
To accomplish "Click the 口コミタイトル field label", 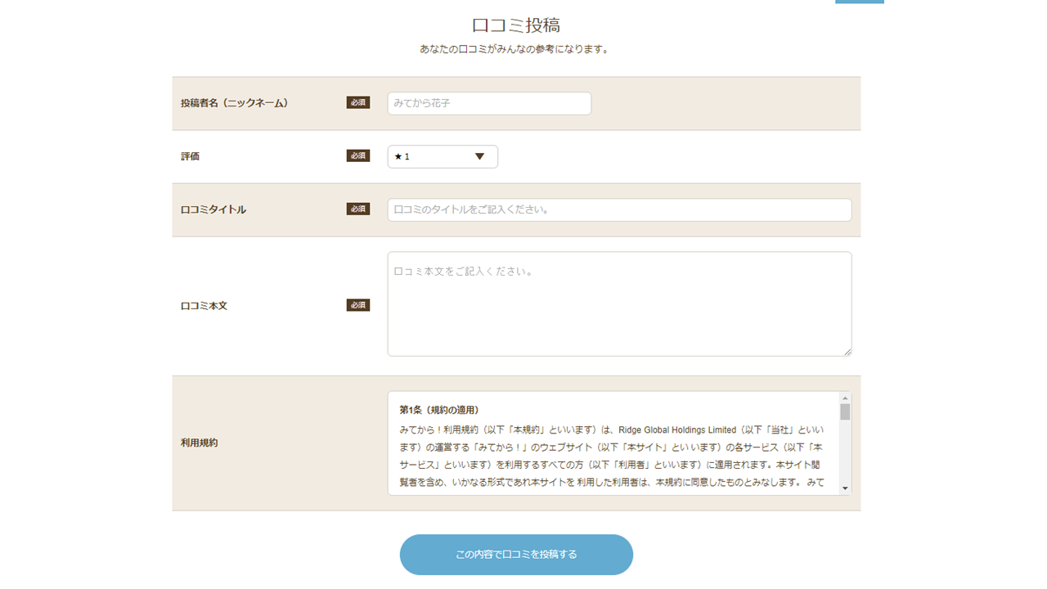I will pyautogui.click(x=213, y=209).
